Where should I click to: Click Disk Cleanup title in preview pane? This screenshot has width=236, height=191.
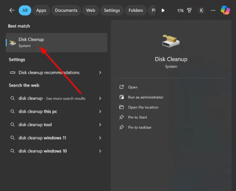pos(171,59)
